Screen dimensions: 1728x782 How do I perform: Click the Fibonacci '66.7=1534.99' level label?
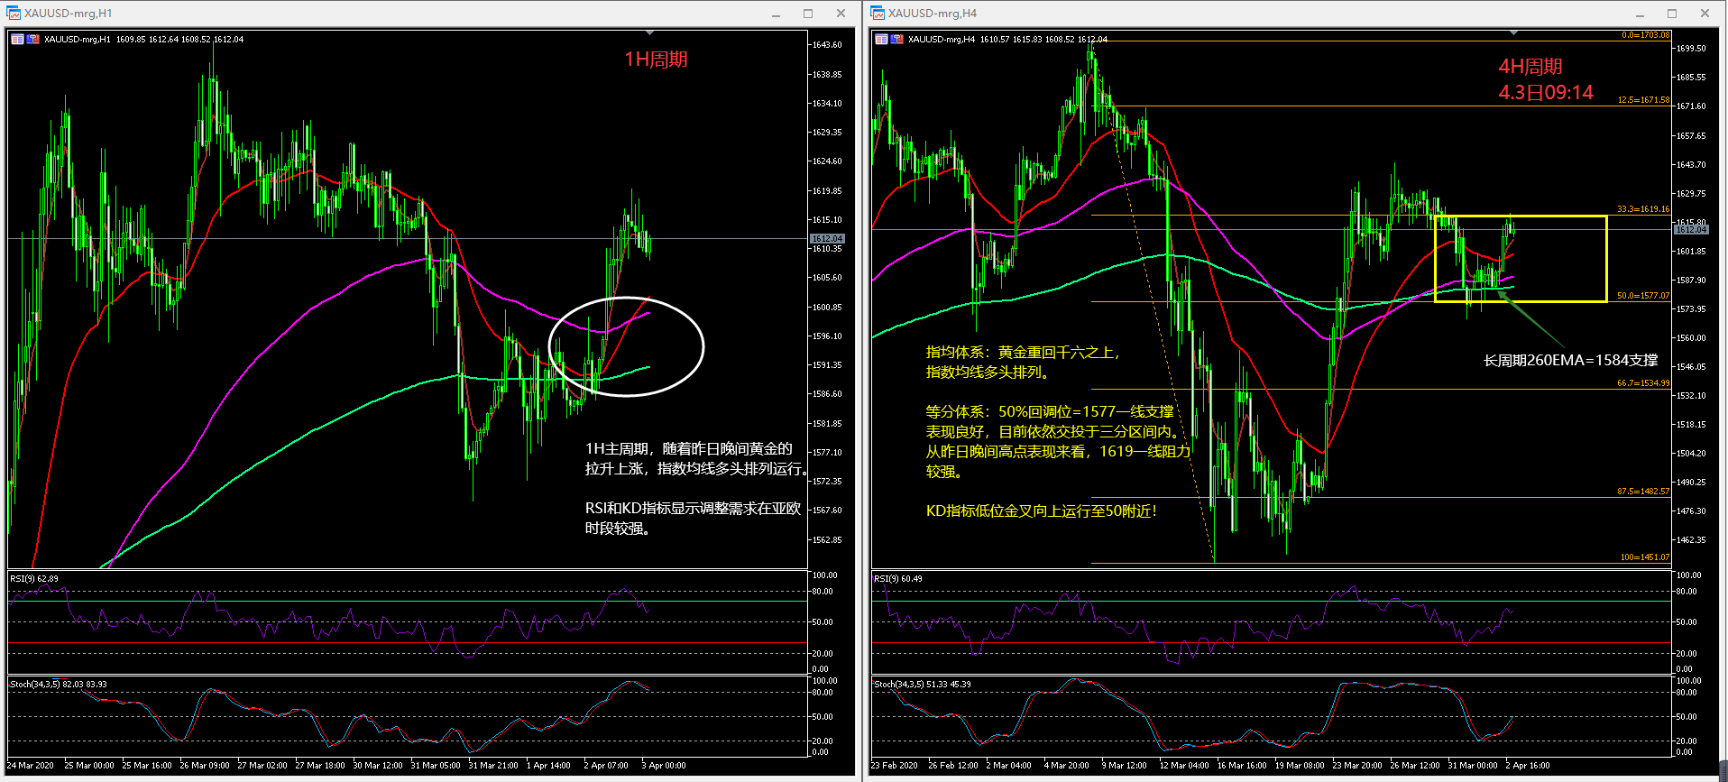coord(1643,382)
